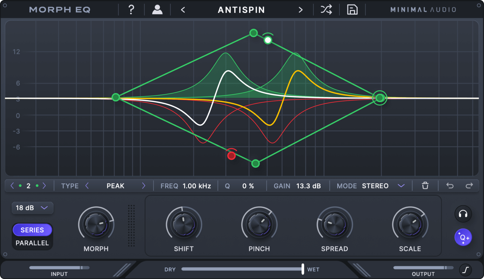Go to the next preset after ANTISPIN
The image size is (484, 279).
[301, 10]
